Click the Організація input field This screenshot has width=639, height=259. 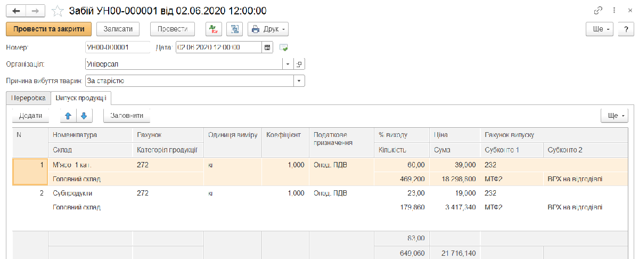(184, 64)
